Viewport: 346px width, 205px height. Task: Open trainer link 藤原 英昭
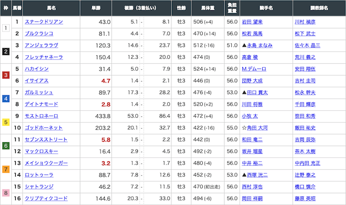(305, 199)
